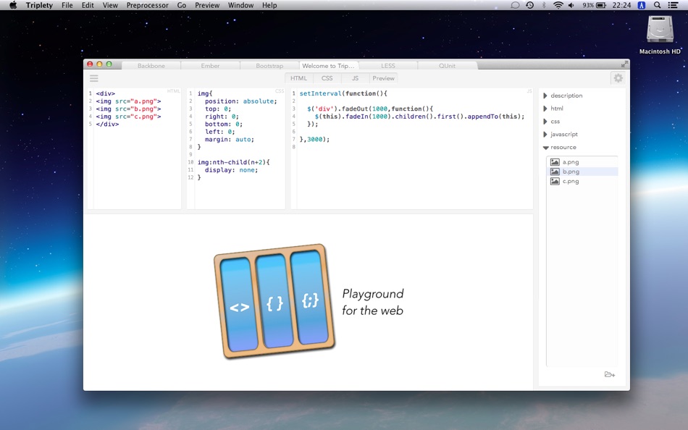
Task: Open the Triplety application menu
Action: pos(39,5)
